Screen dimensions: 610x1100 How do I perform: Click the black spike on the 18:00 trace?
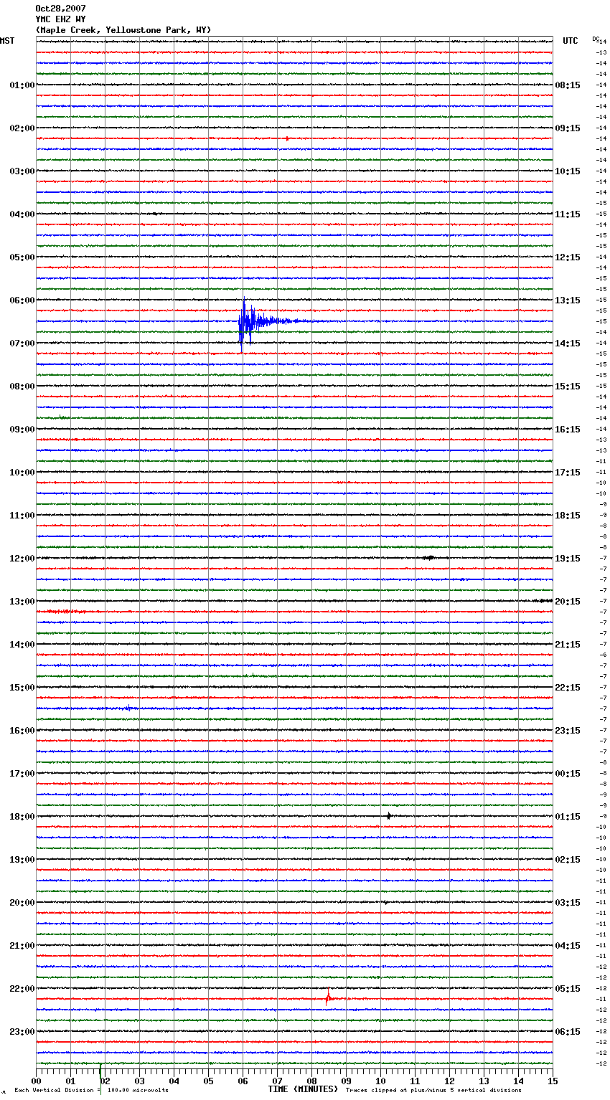389,816
